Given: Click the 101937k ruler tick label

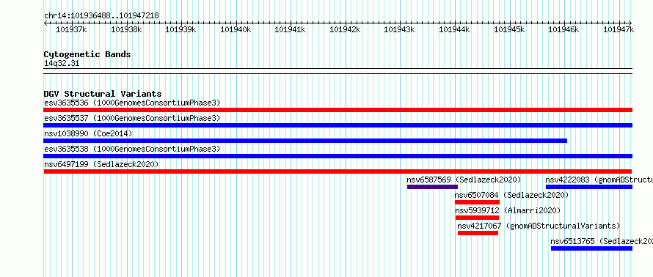Looking at the screenshot, I should (71, 29).
